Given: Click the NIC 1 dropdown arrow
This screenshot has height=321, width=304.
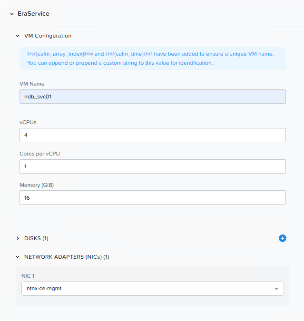Looking at the screenshot, I should [276, 289].
